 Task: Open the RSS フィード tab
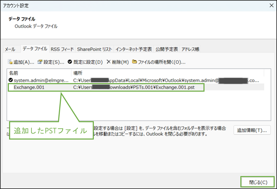click(x=62, y=49)
